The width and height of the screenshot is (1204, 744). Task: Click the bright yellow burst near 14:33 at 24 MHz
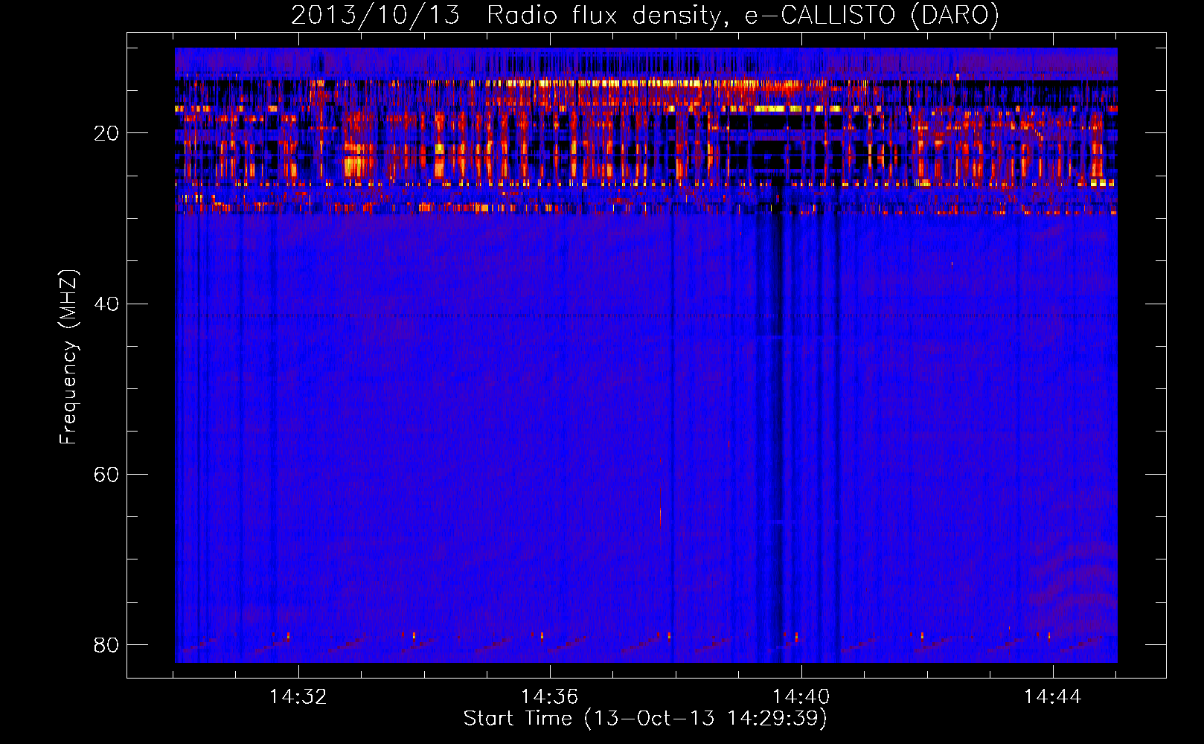pyautogui.click(x=357, y=164)
